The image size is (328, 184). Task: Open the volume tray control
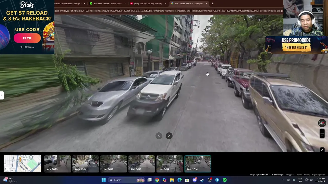click(x=311, y=180)
